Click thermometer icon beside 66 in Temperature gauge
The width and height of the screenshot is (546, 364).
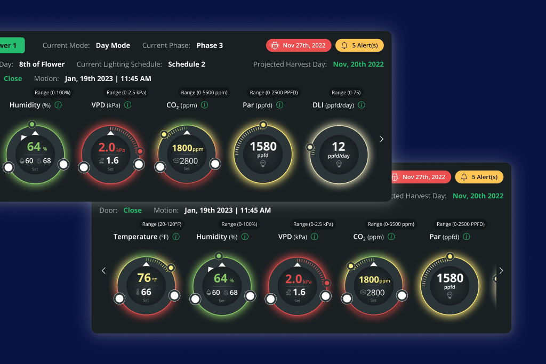tap(138, 292)
